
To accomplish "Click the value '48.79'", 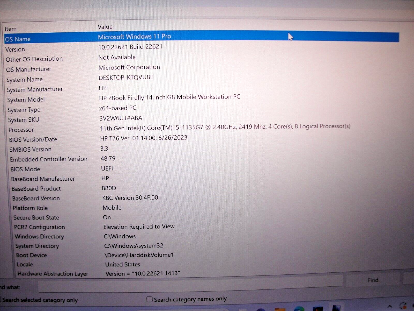I will pyautogui.click(x=108, y=158).
